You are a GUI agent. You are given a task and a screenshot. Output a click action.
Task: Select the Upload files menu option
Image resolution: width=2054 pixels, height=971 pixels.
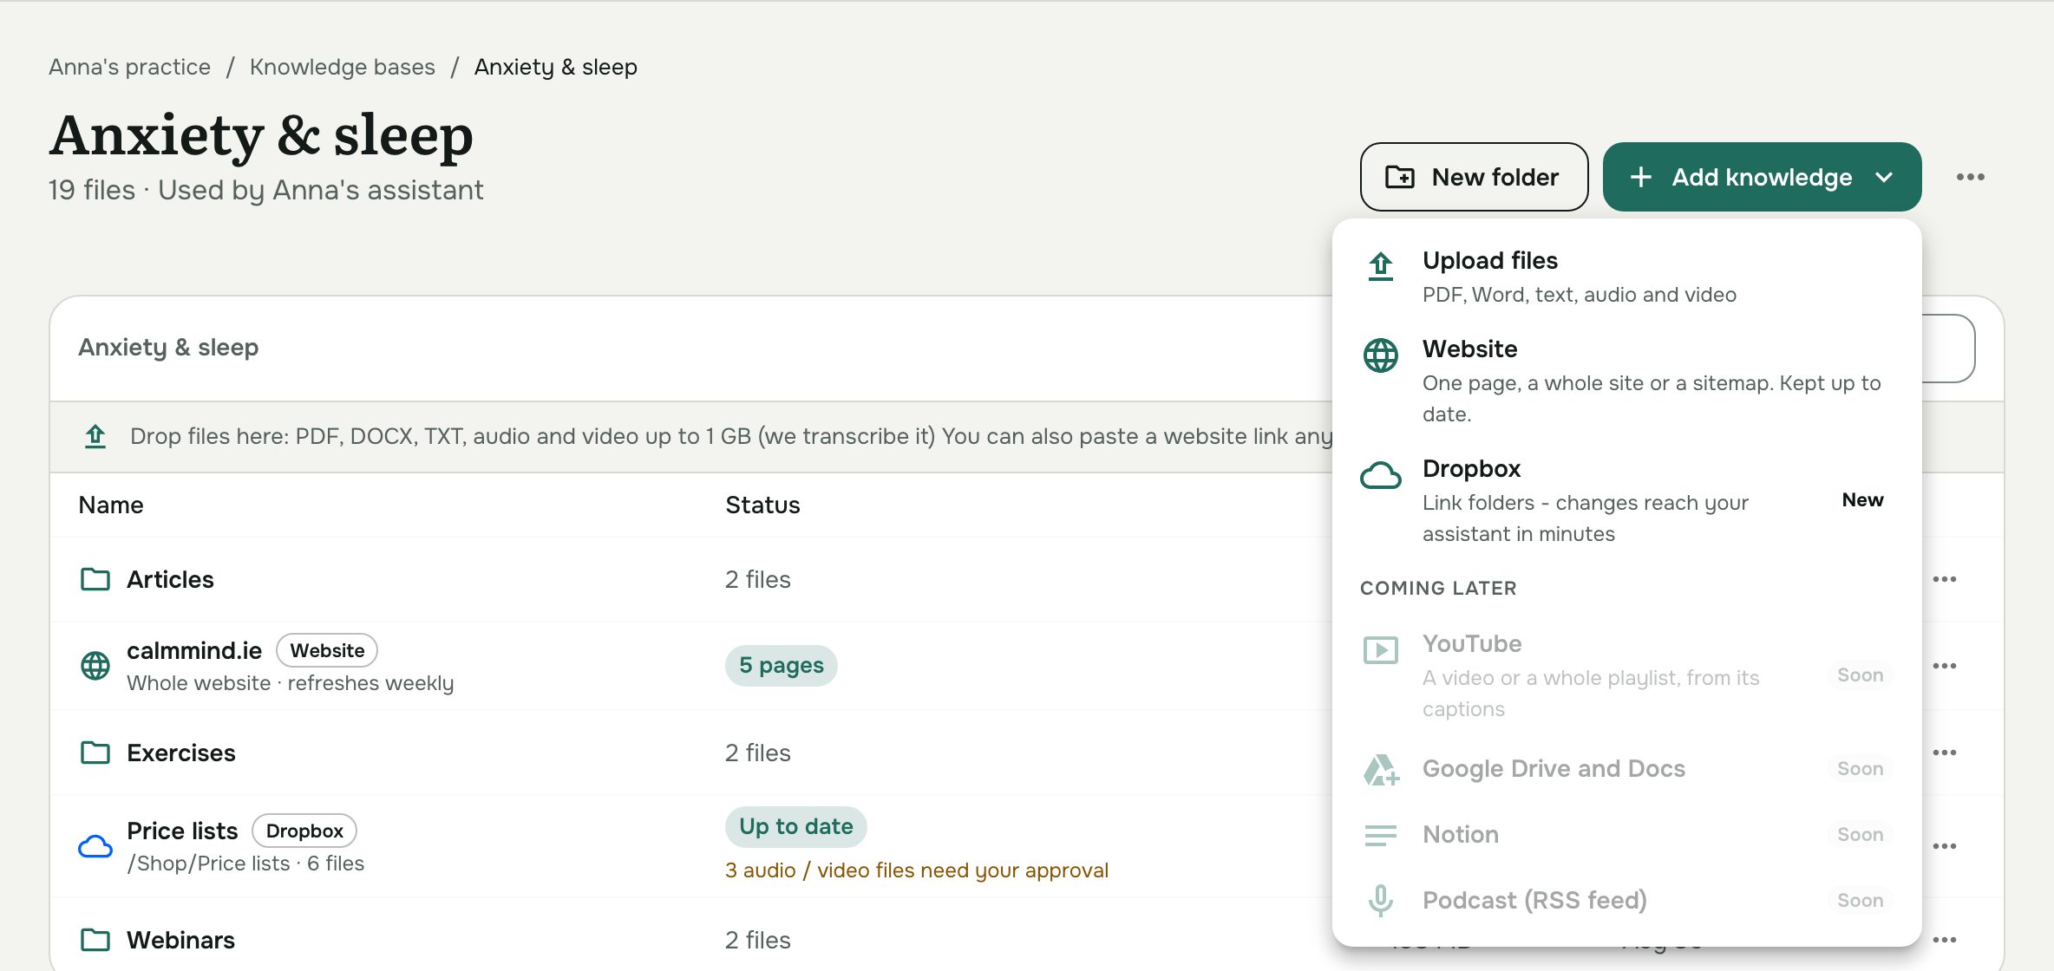pos(1626,277)
